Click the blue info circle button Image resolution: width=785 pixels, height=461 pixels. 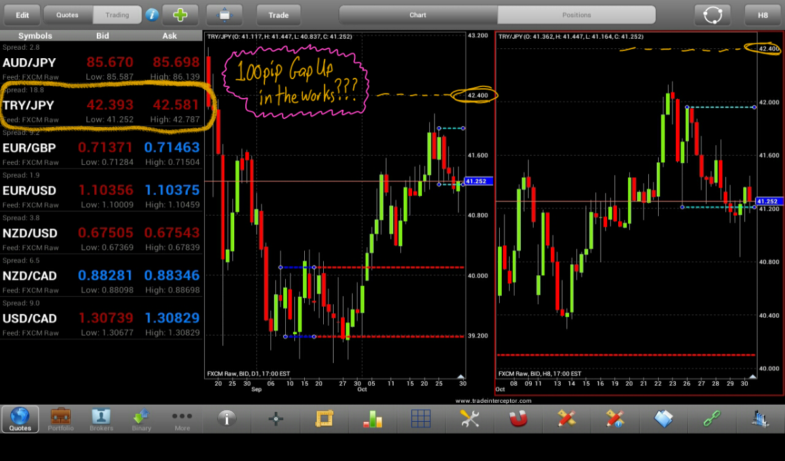click(152, 14)
